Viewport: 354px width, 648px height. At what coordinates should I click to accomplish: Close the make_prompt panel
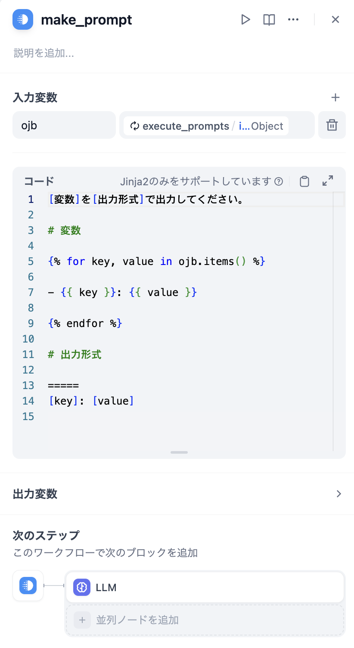[x=335, y=19]
